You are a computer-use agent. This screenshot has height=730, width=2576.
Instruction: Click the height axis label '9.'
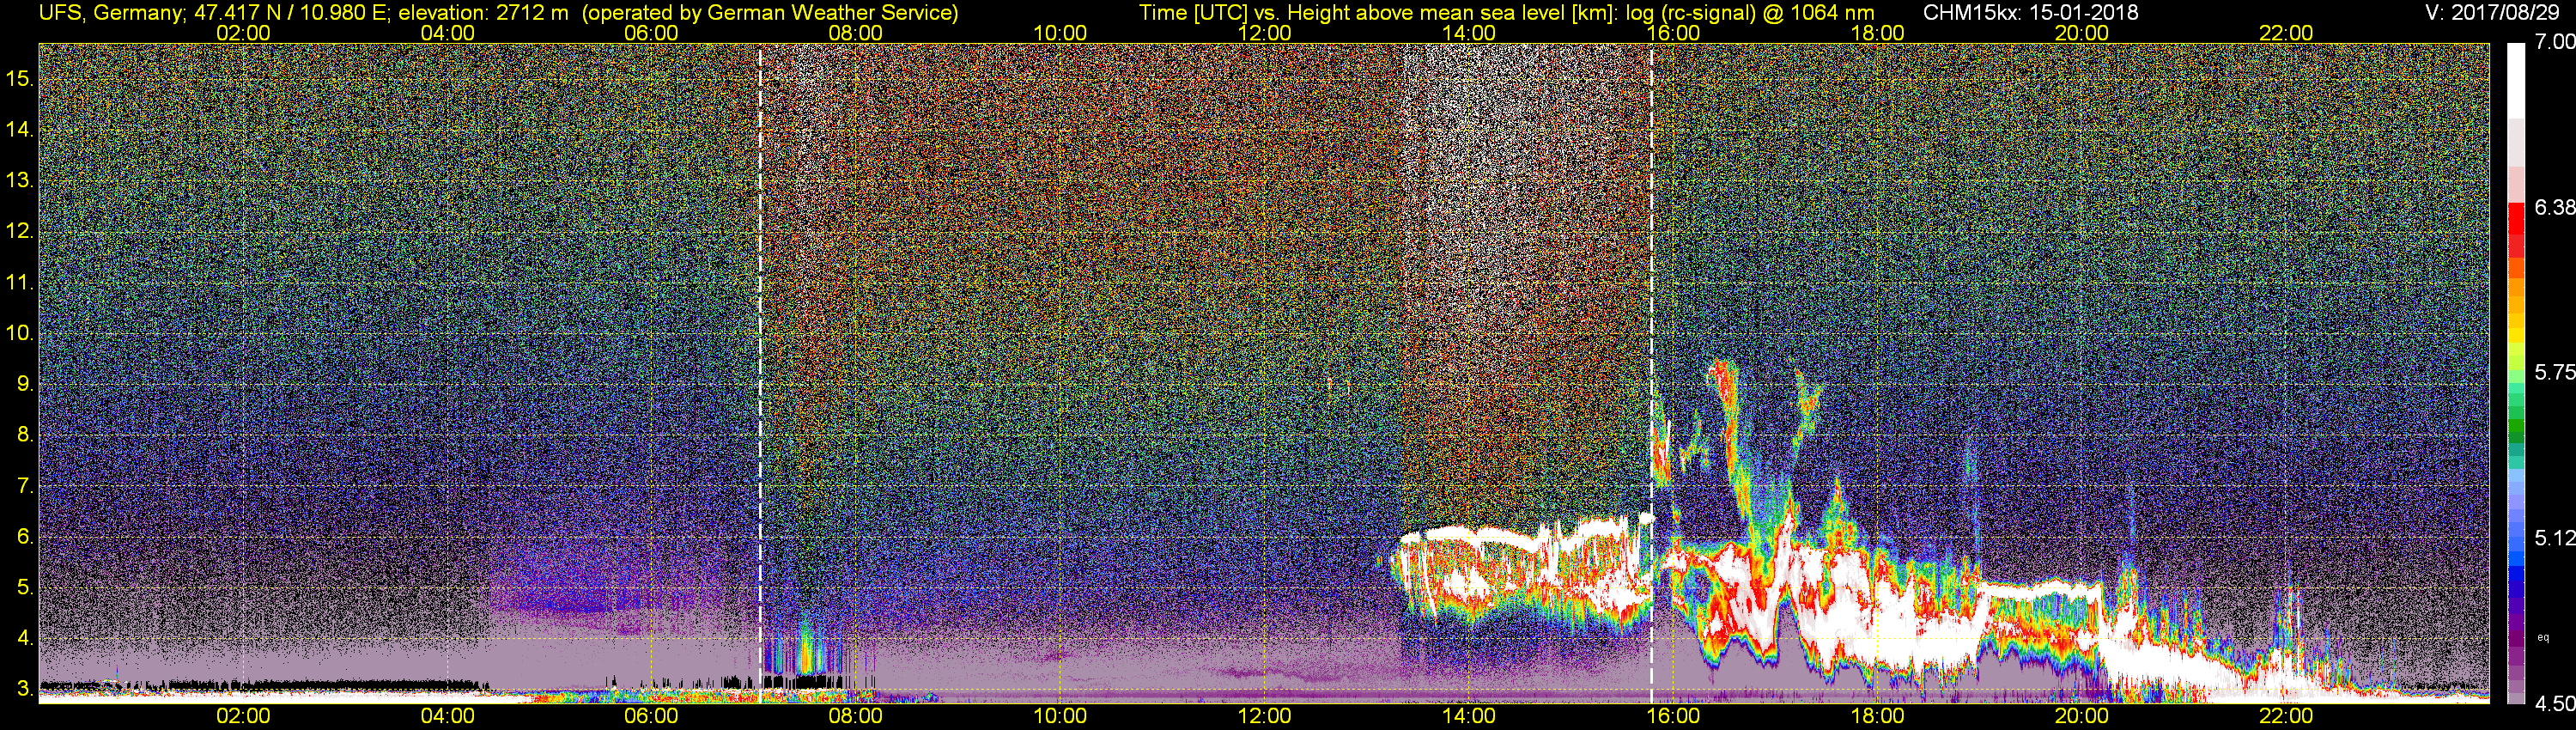coord(25,384)
